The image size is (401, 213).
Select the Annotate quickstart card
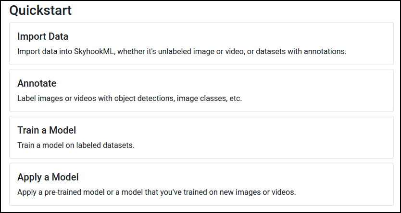(201, 90)
